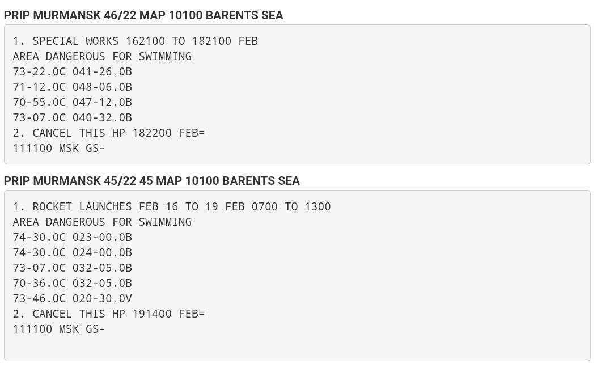Click the "SPECIAL WORKS 162100 TO 182100 FEB" line
This screenshot has height=368, width=597.
coord(135,41)
